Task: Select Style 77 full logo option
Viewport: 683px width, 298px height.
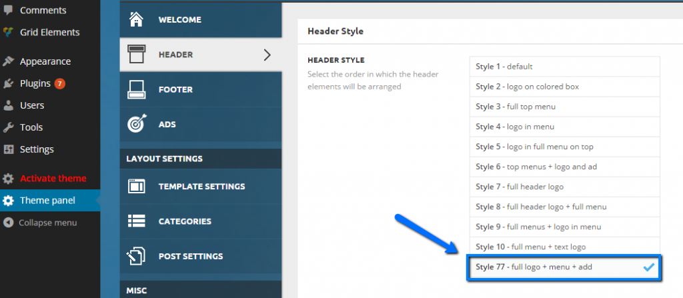Action: click(564, 267)
